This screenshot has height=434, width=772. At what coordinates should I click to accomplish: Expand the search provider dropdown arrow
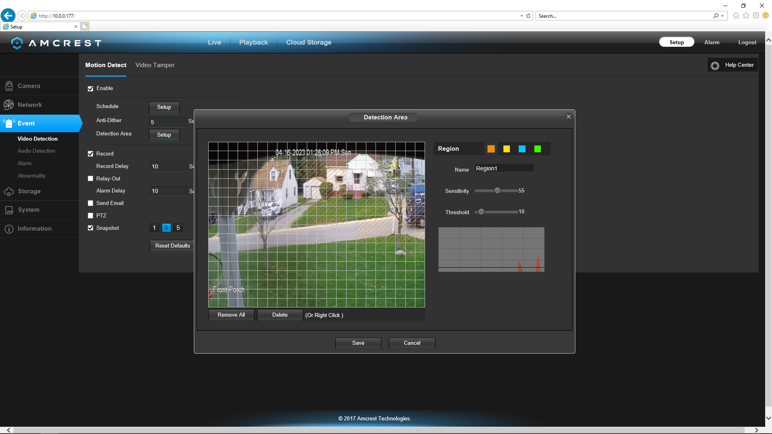point(723,16)
